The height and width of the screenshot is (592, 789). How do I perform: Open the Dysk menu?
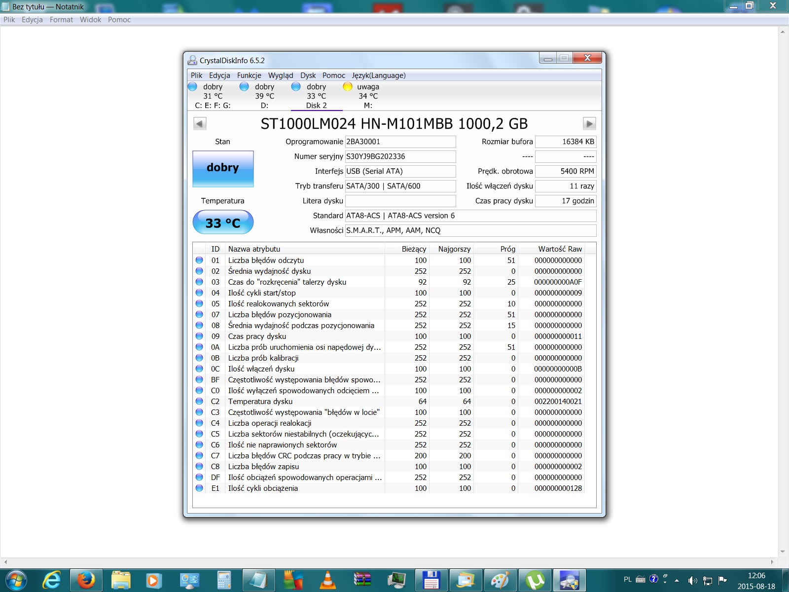click(x=308, y=75)
